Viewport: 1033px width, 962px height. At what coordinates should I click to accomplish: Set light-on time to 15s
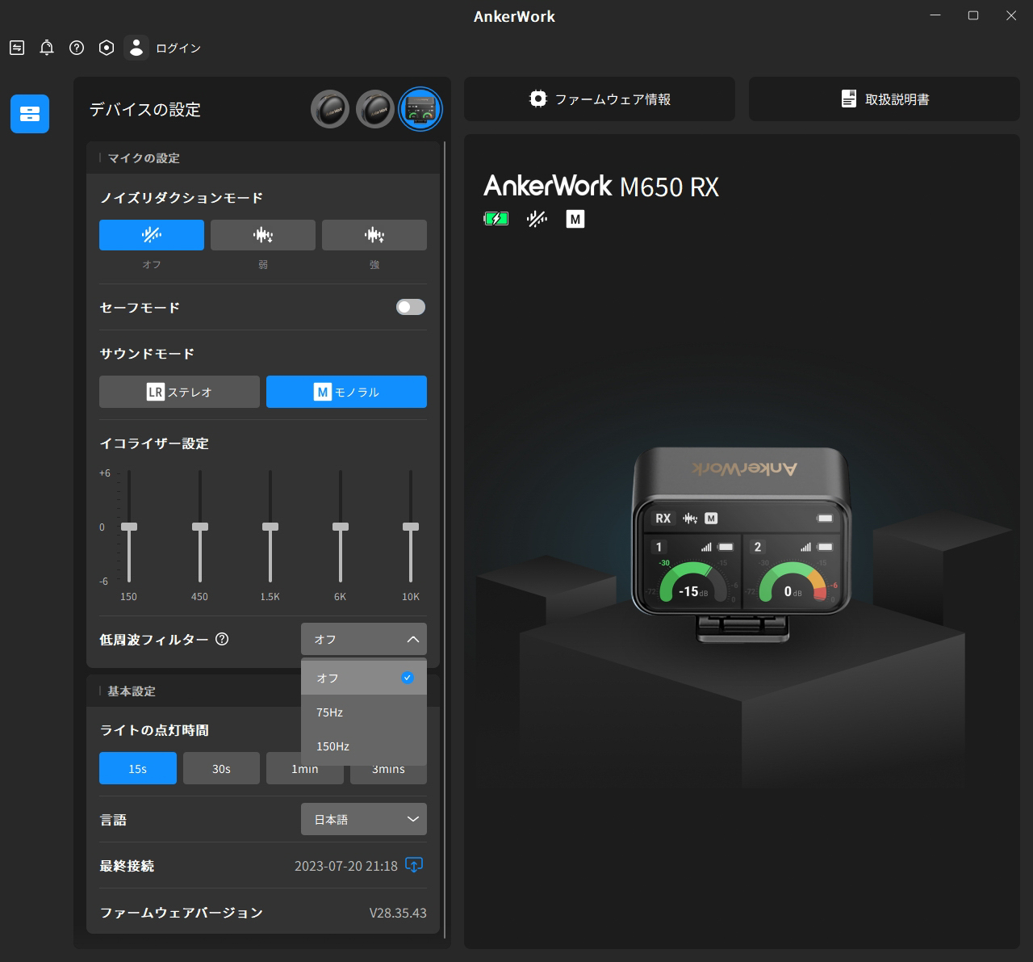138,768
